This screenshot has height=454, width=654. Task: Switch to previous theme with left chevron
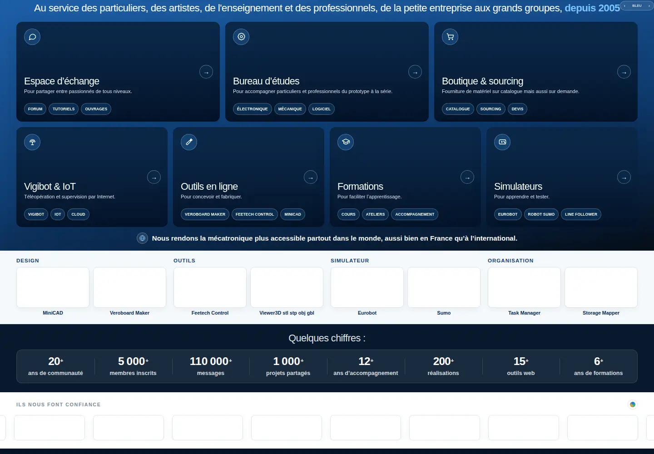[x=624, y=6]
